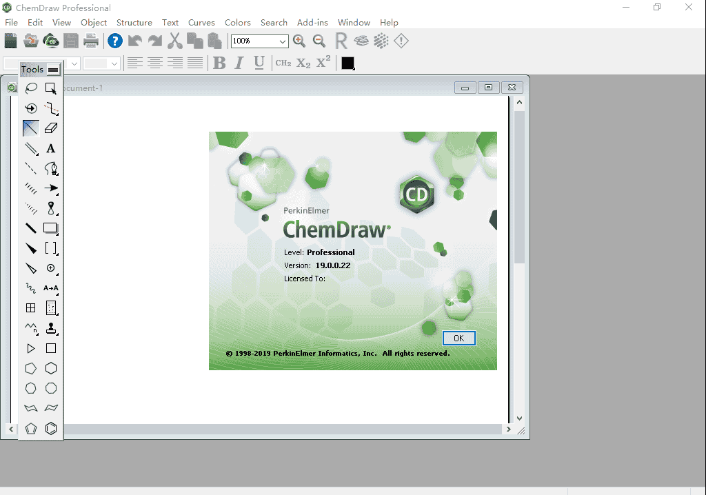Click the black color swatch
The image size is (706, 495).
coord(347,63)
